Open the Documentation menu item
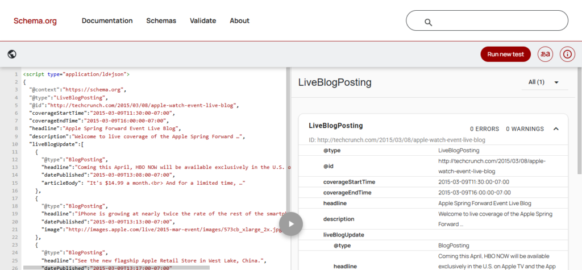The width and height of the screenshot is (582, 270). coord(107,20)
